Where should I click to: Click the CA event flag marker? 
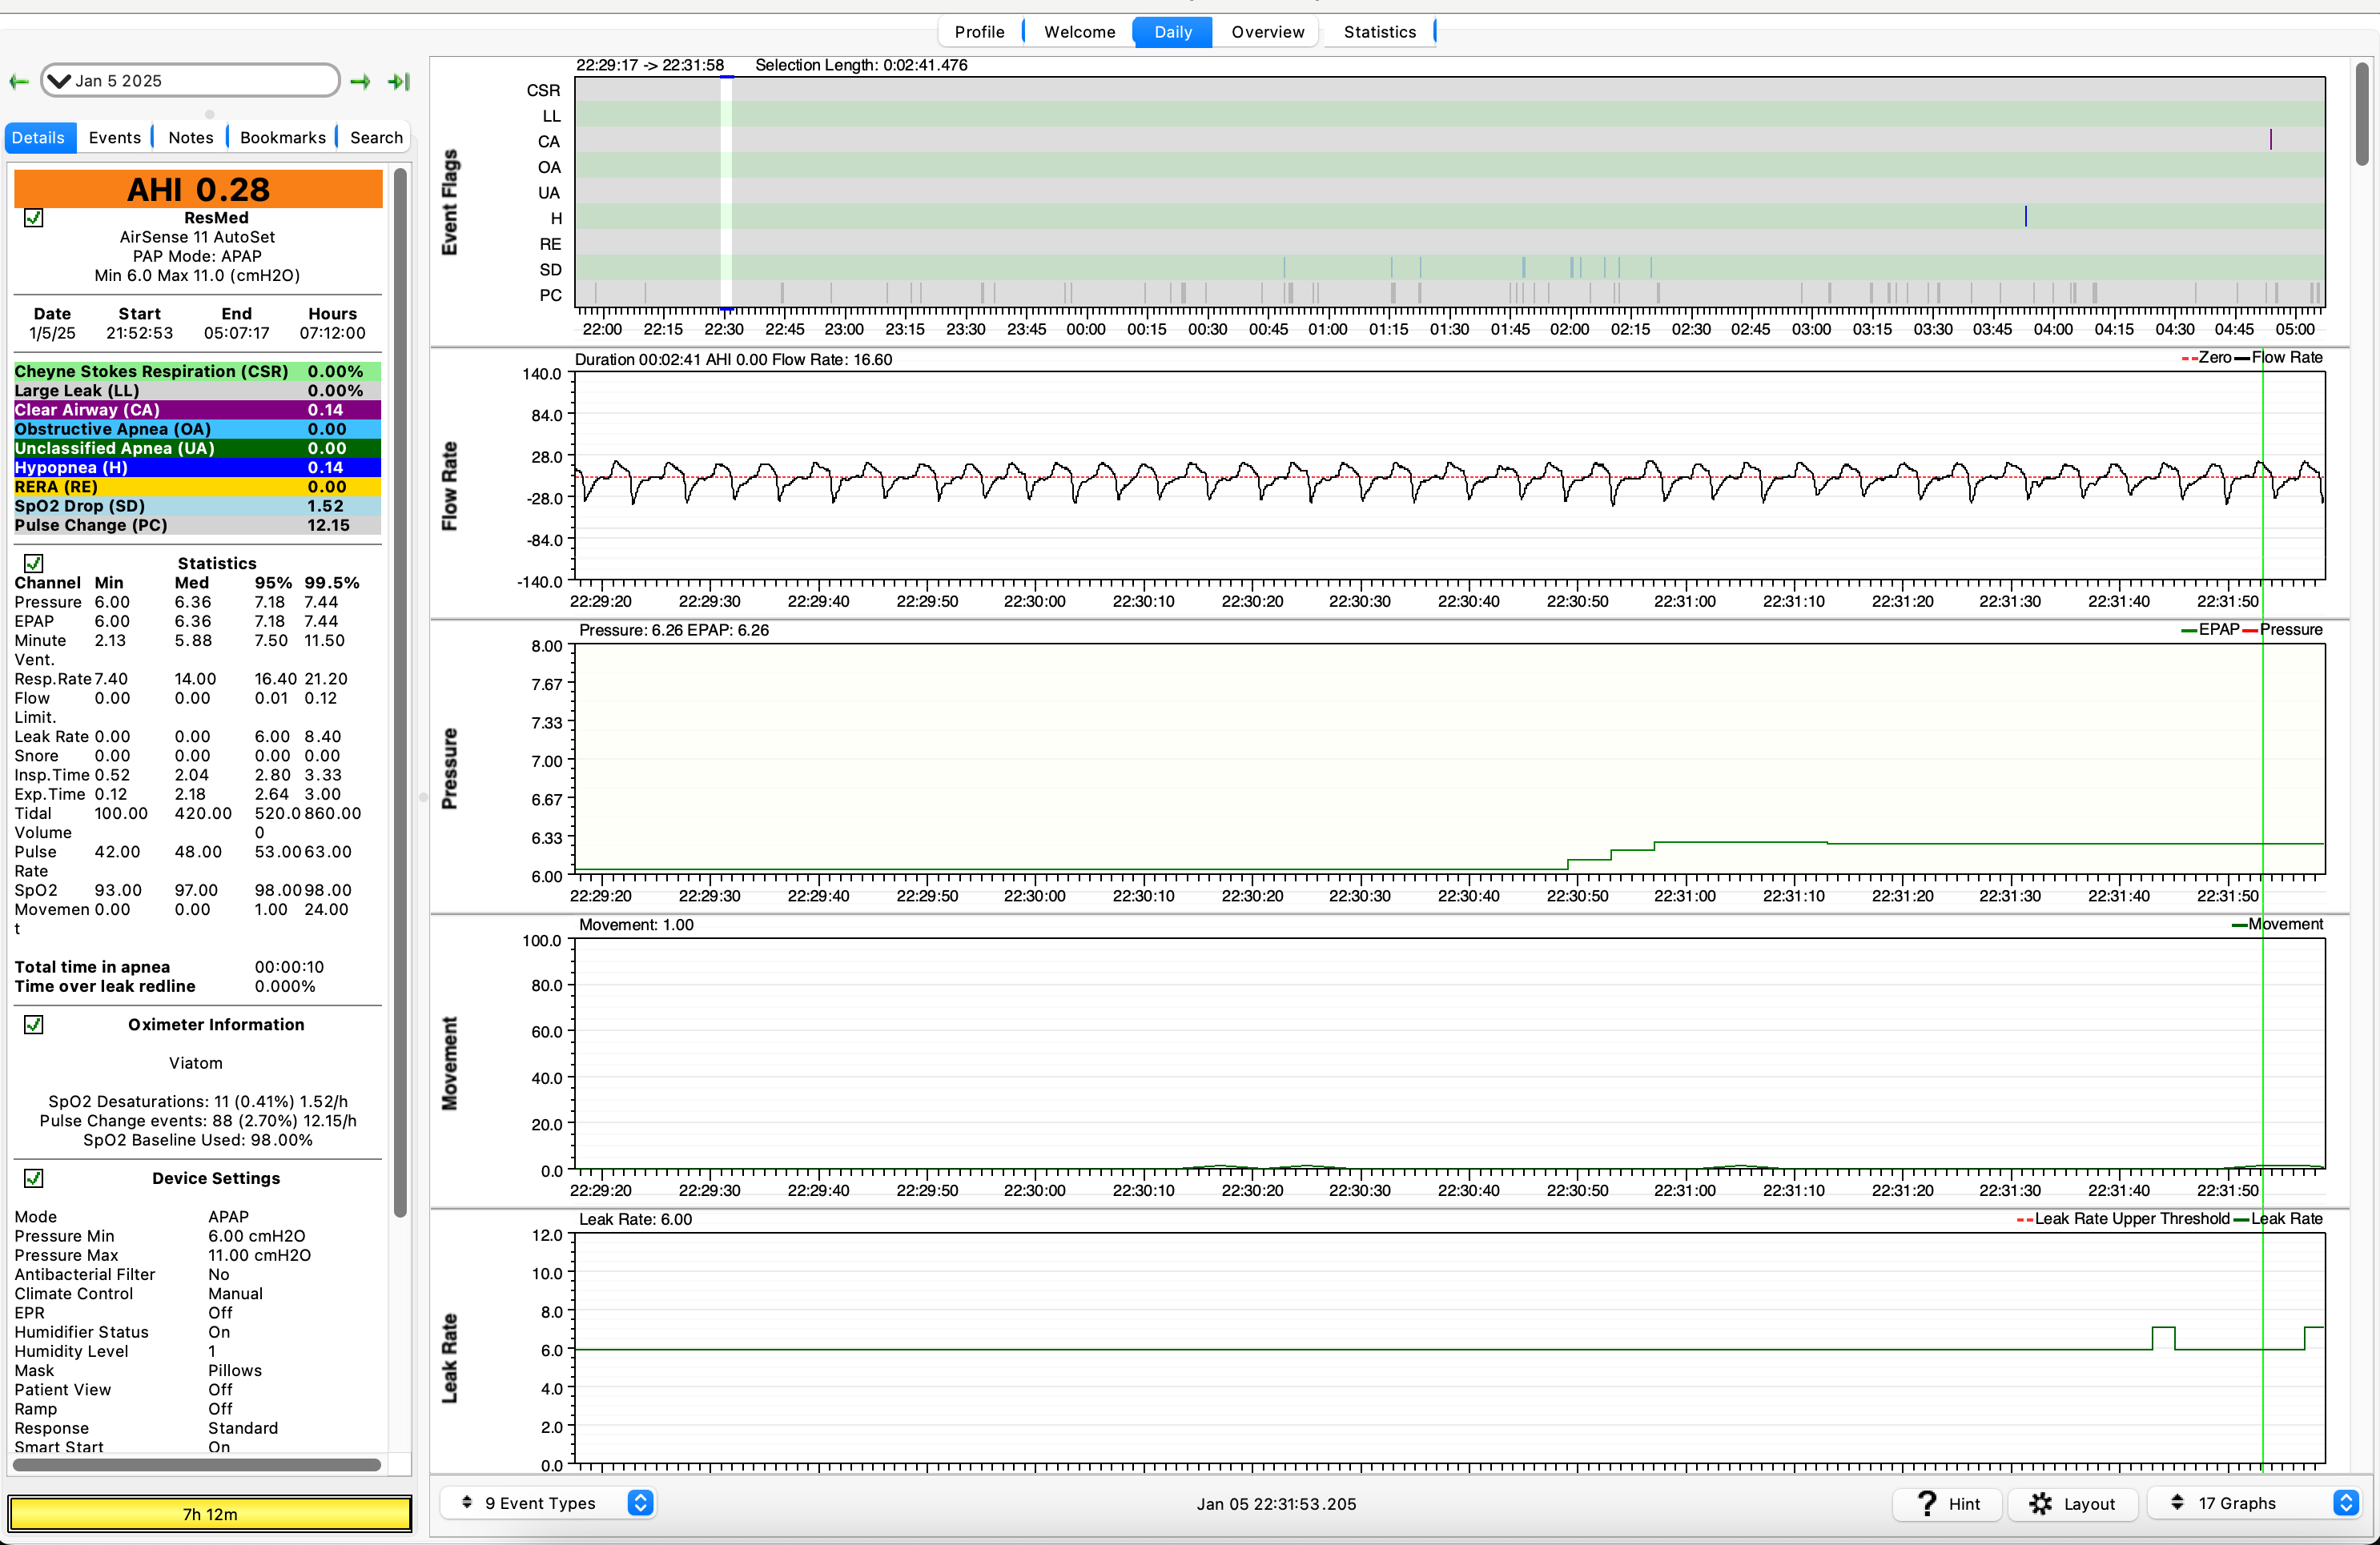pyautogui.click(x=2271, y=140)
